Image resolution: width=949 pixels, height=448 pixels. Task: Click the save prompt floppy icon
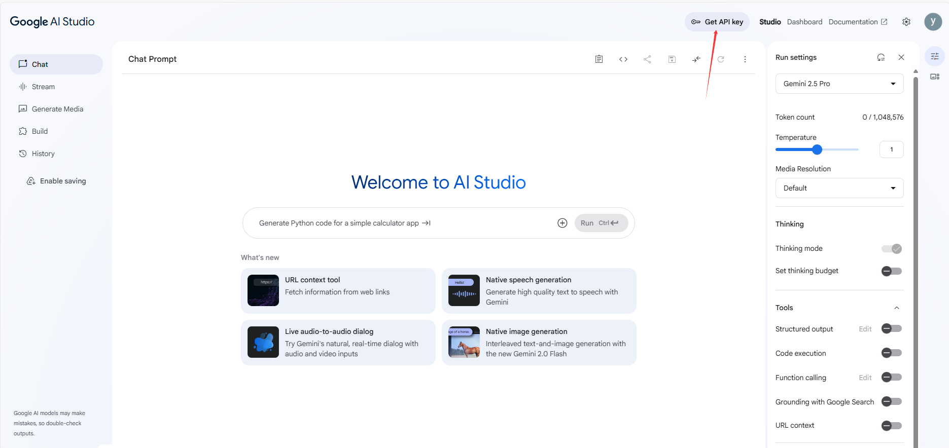(x=672, y=59)
